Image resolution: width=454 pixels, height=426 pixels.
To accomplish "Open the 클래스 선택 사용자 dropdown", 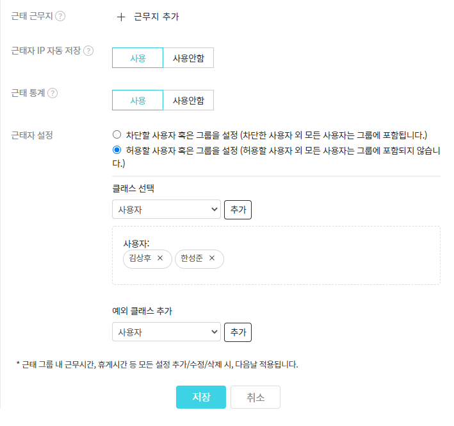I will coord(166,210).
